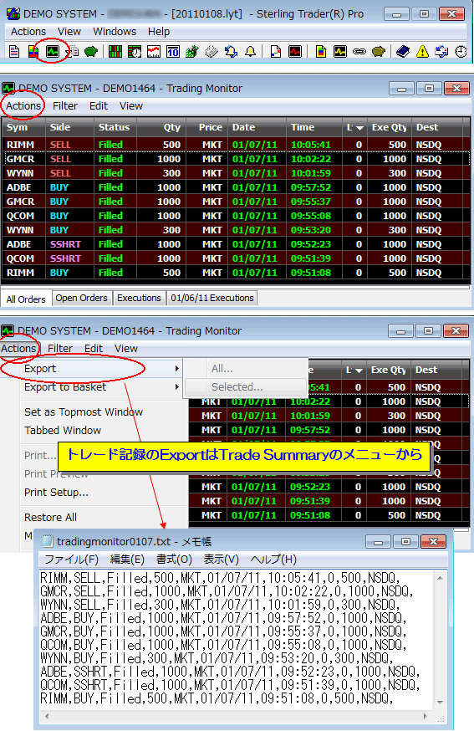The image size is (474, 731).
Task: Open Notepad ファイル(F) menu
Action: coord(71,560)
